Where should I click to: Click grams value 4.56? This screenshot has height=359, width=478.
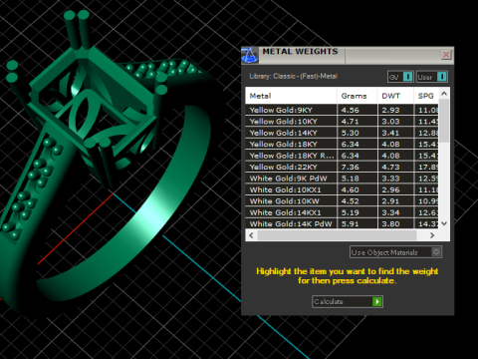[350, 110]
